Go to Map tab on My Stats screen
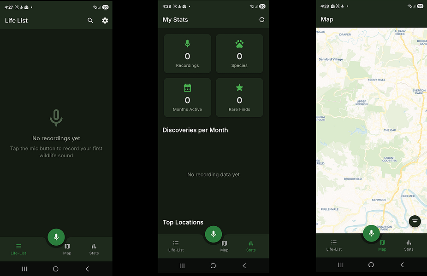Image resolution: width=427 pixels, height=276 pixels. click(x=224, y=247)
